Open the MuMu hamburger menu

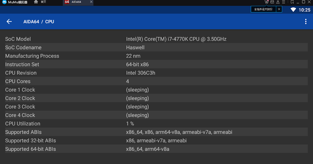(x=283, y=2)
